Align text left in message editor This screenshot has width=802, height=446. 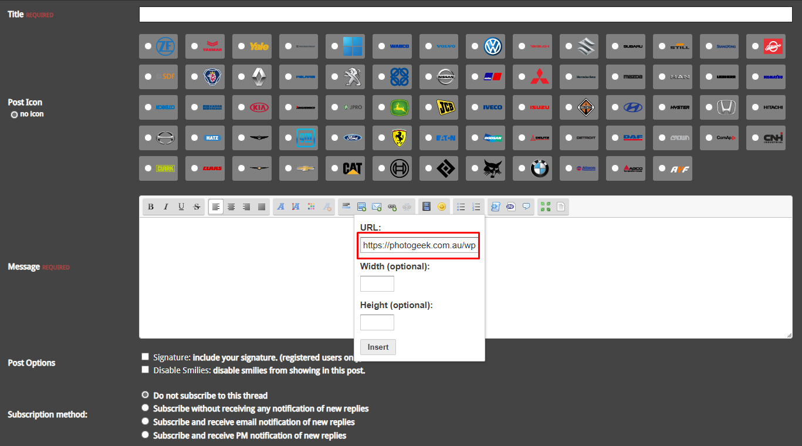coord(216,207)
